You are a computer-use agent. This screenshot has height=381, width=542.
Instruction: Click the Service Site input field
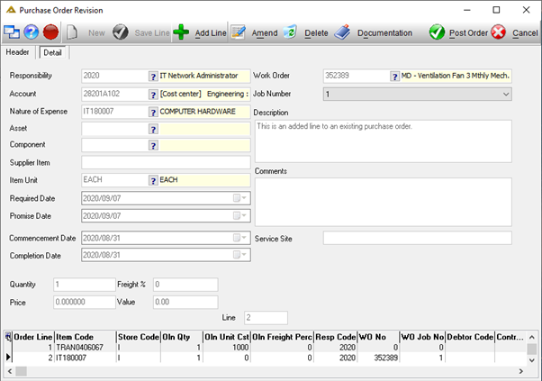point(417,238)
